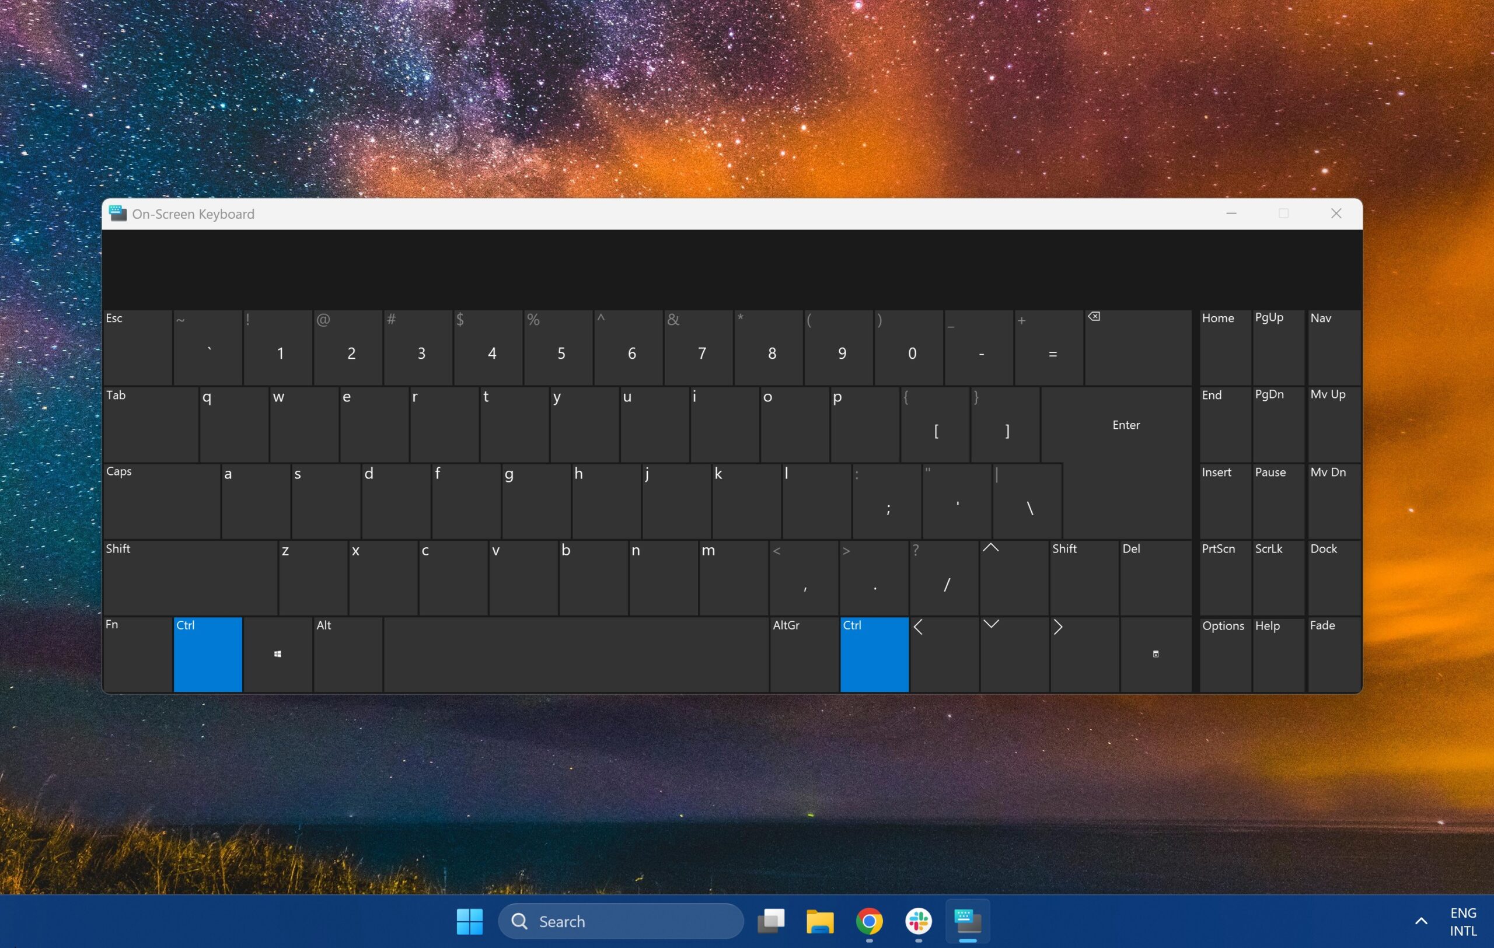Click the Windows Start button
1494x948 pixels.
pos(469,919)
